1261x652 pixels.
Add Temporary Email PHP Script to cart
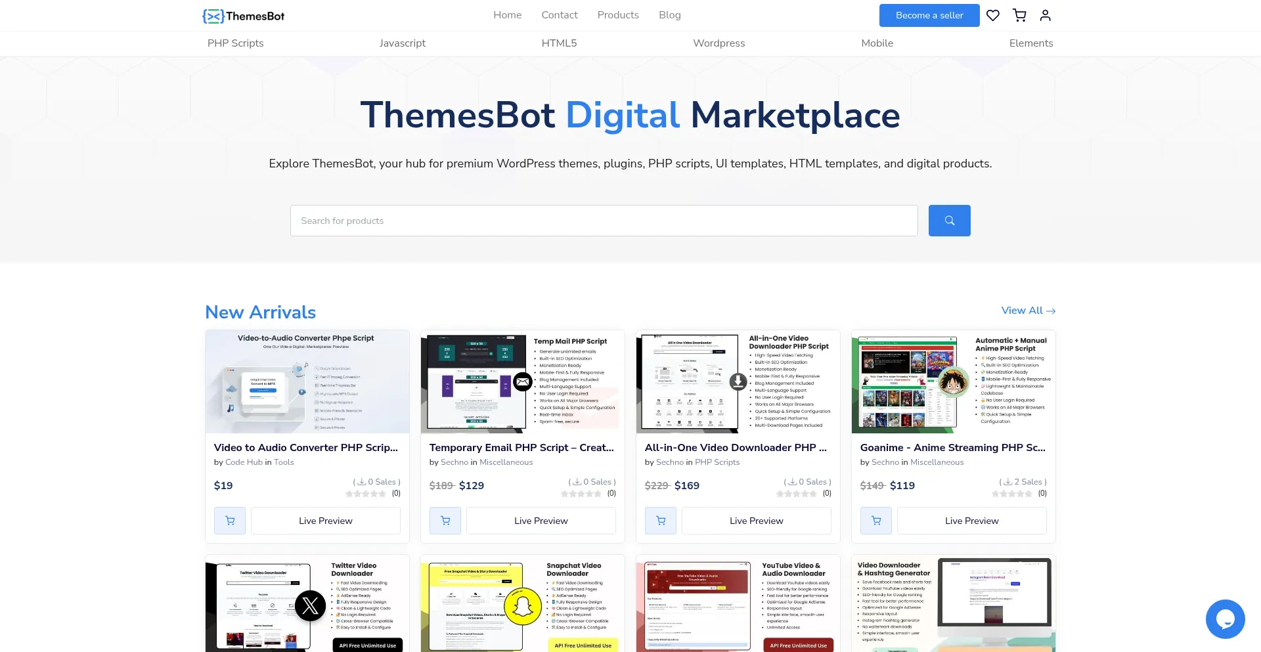coord(445,521)
